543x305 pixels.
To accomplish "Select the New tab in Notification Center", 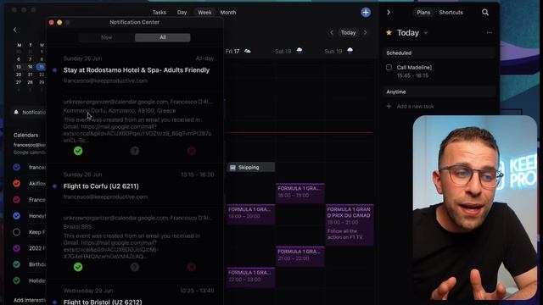I will click(x=107, y=37).
